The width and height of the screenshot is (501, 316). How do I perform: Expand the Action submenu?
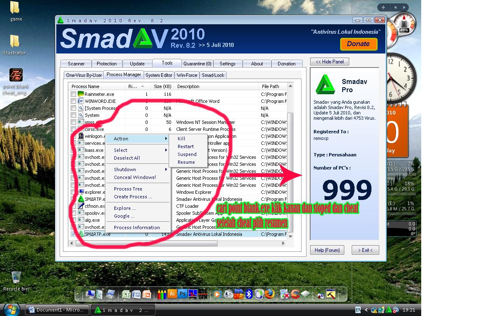[x=138, y=139]
